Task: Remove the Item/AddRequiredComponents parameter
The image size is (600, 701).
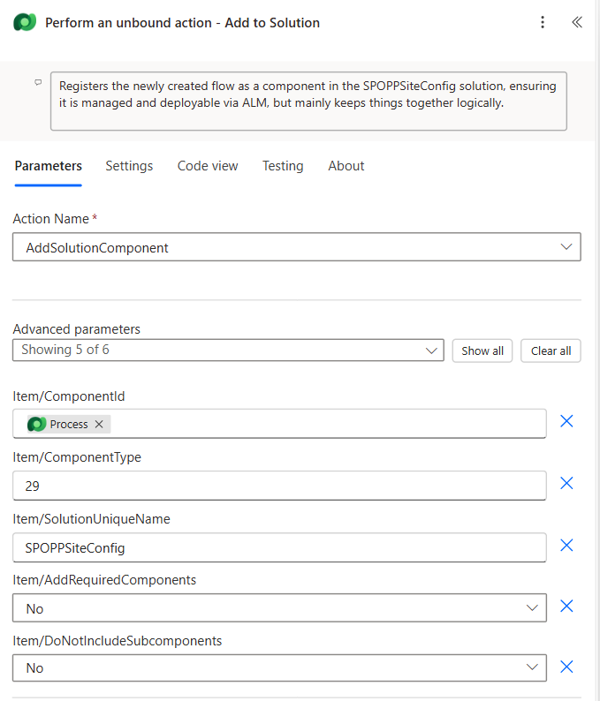Action: tap(566, 607)
